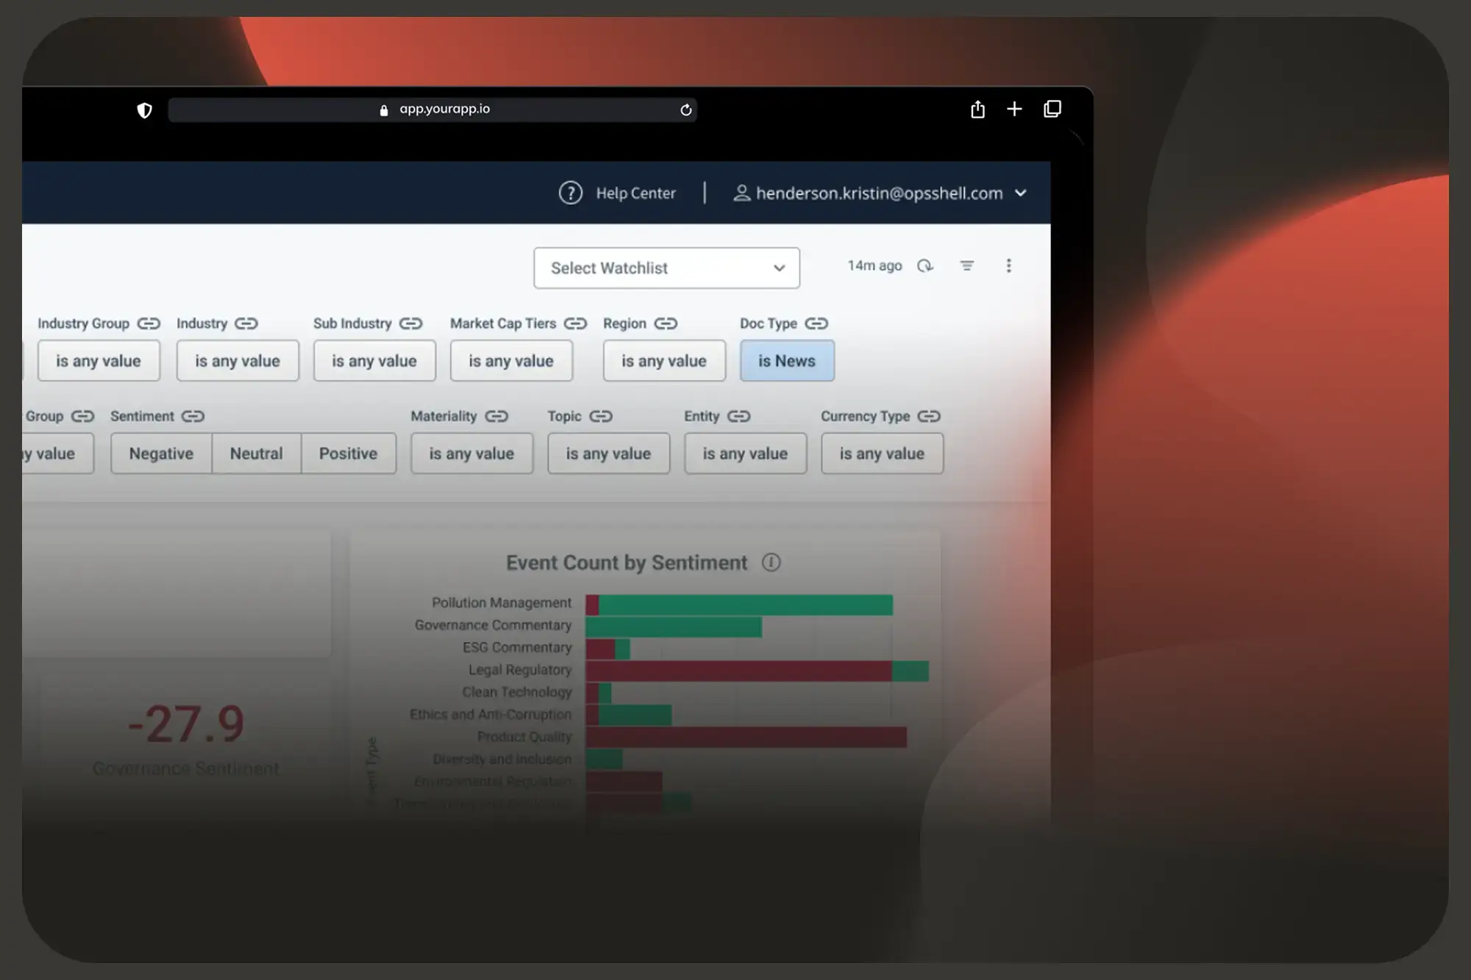Open the Market Cap Tiers filter value

point(511,361)
